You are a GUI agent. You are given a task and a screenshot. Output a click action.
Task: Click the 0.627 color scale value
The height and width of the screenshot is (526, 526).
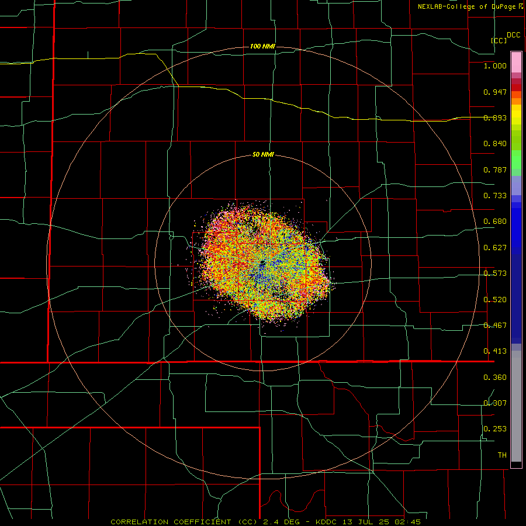(x=495, y=248)
